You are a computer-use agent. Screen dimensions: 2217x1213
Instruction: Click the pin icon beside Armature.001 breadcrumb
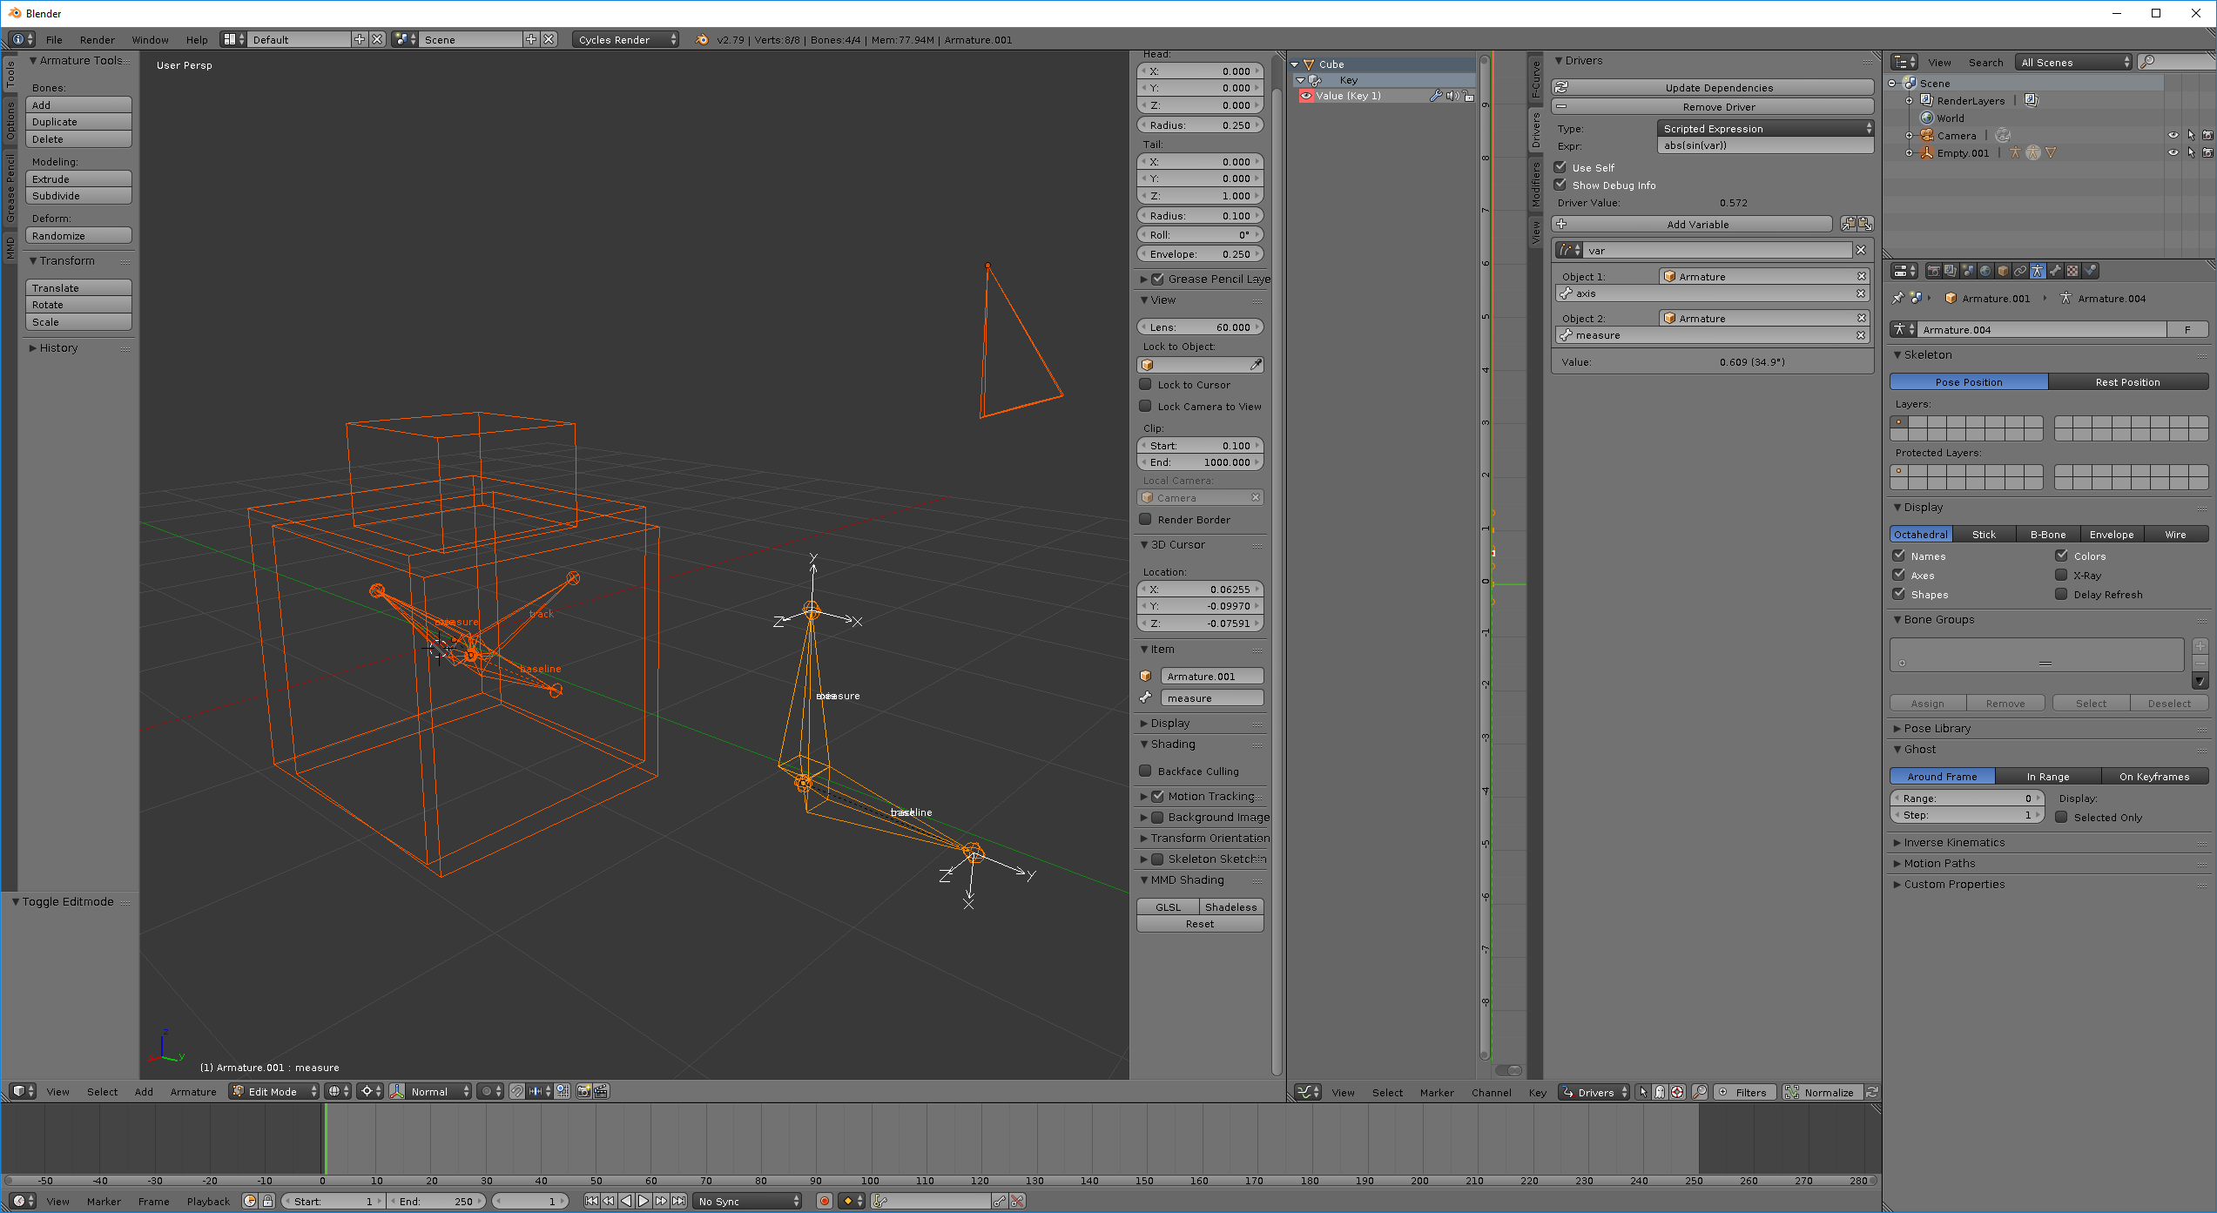click(1897, 298)
